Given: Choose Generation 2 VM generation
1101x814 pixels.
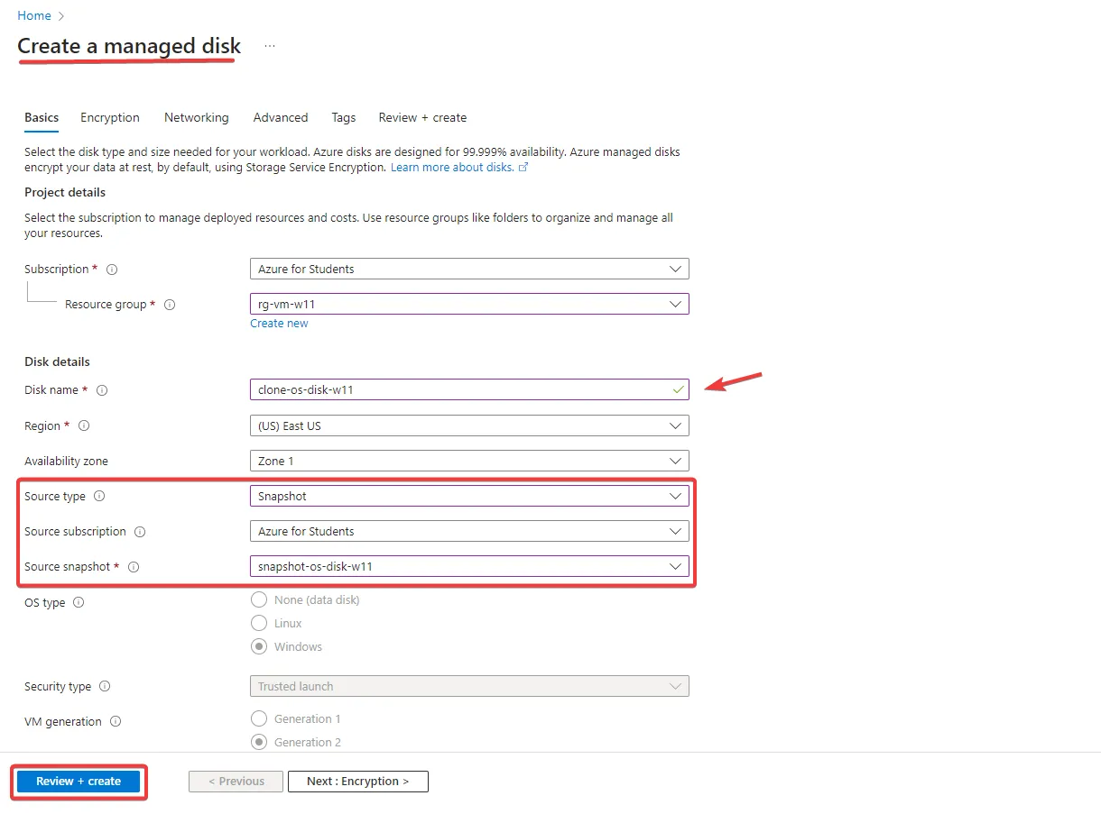Looking at the screenshot, I should (x=259, y=742).
